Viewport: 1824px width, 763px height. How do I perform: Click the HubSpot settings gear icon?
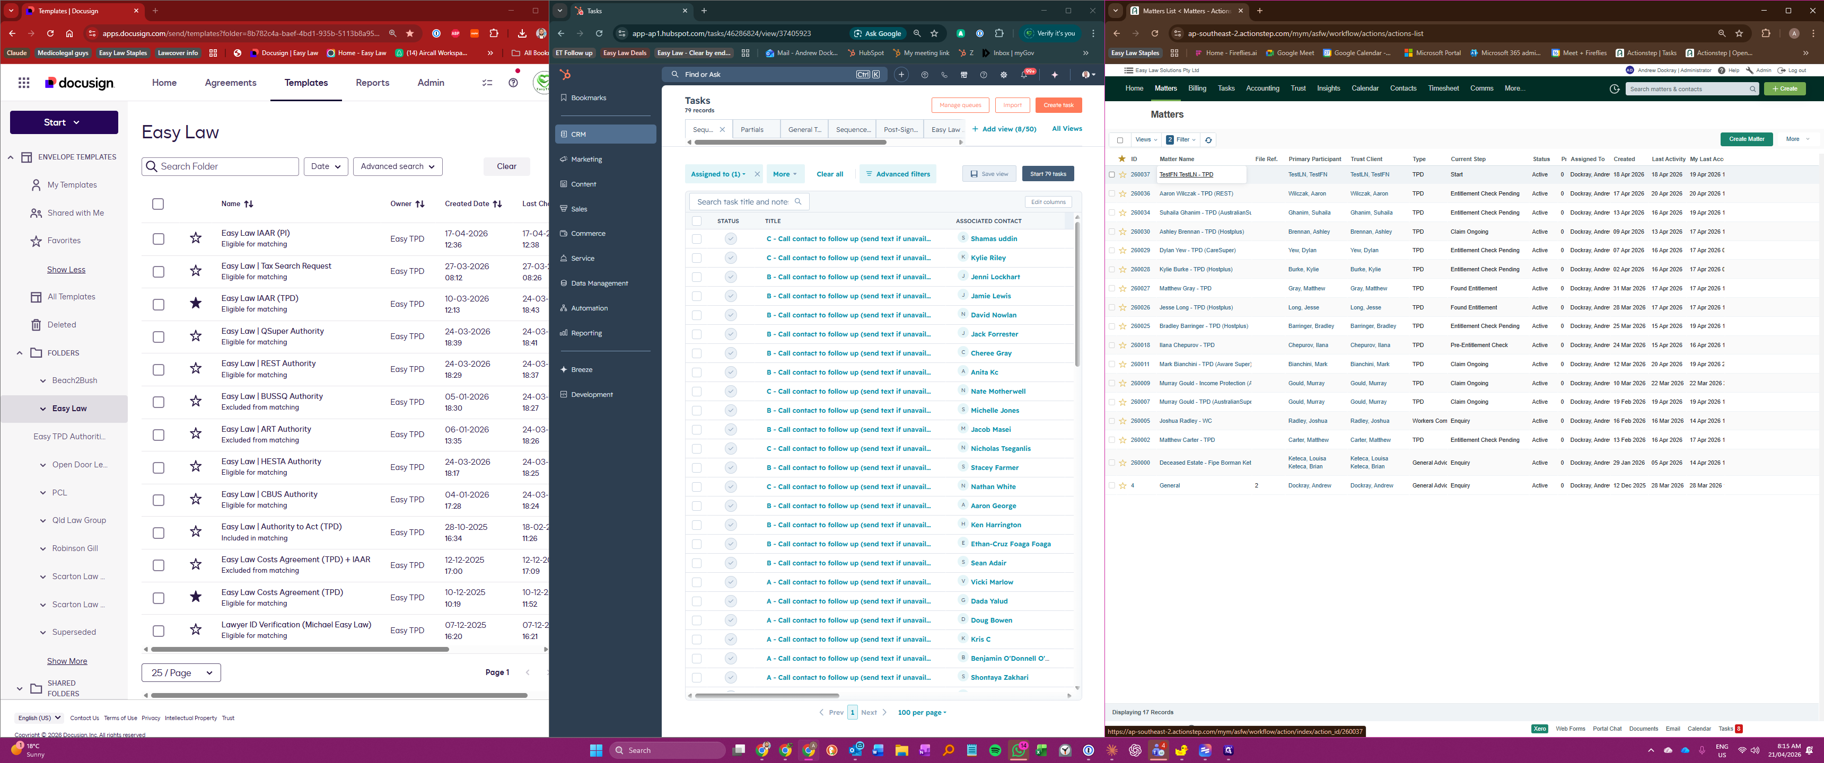coord(1003,75)
